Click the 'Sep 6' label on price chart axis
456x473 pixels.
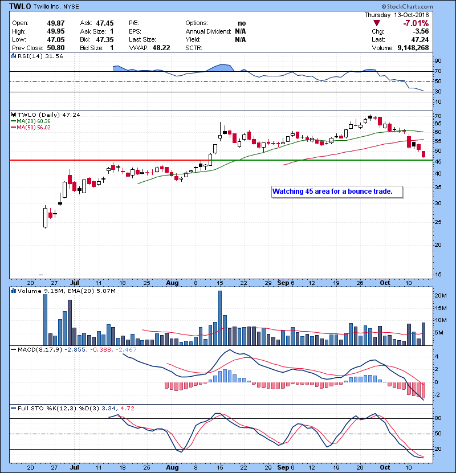pyautogui.click(x=286, y=283)
